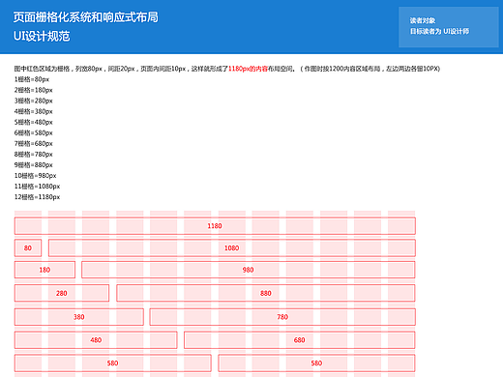503x377 pixels.
Task: Click the 980 grid block
Action: tap(249, 270)
